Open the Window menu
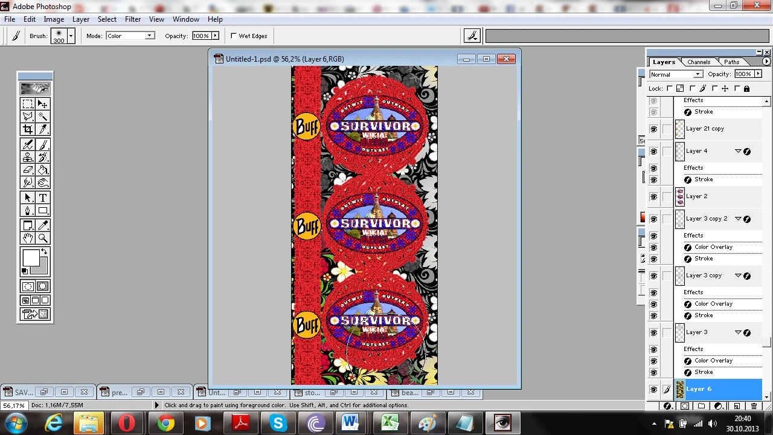 click(186, 19)
